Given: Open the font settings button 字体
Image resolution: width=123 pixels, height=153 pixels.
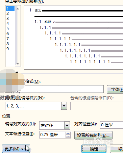Looking at the screenshot, I should pyautogui.click(x=115, y=90).
